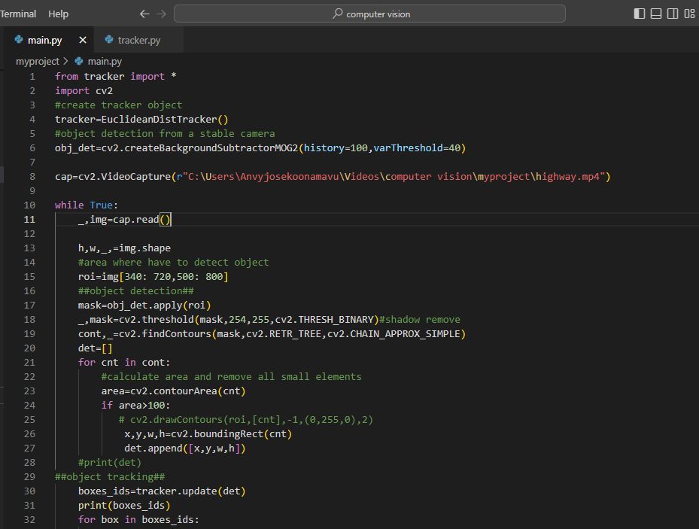Click the Go Forward arrow
This screenshot has height=529, width=699.
tap(162, 14)
